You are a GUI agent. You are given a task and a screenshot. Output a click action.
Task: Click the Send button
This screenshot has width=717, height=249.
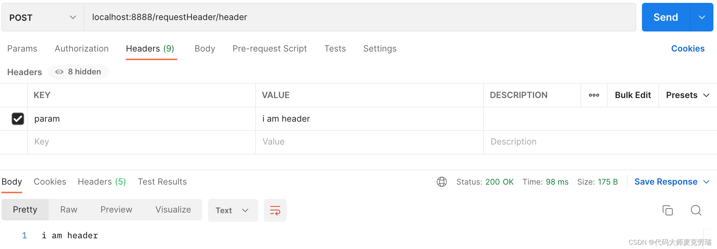[666, 17]
